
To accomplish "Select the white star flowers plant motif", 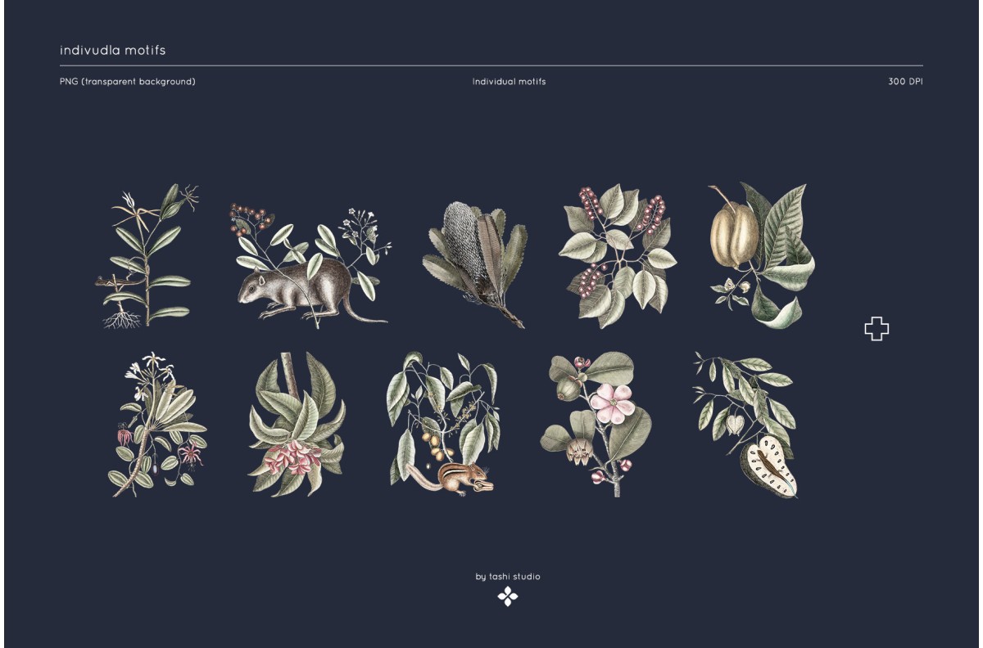I will [157, 425].
